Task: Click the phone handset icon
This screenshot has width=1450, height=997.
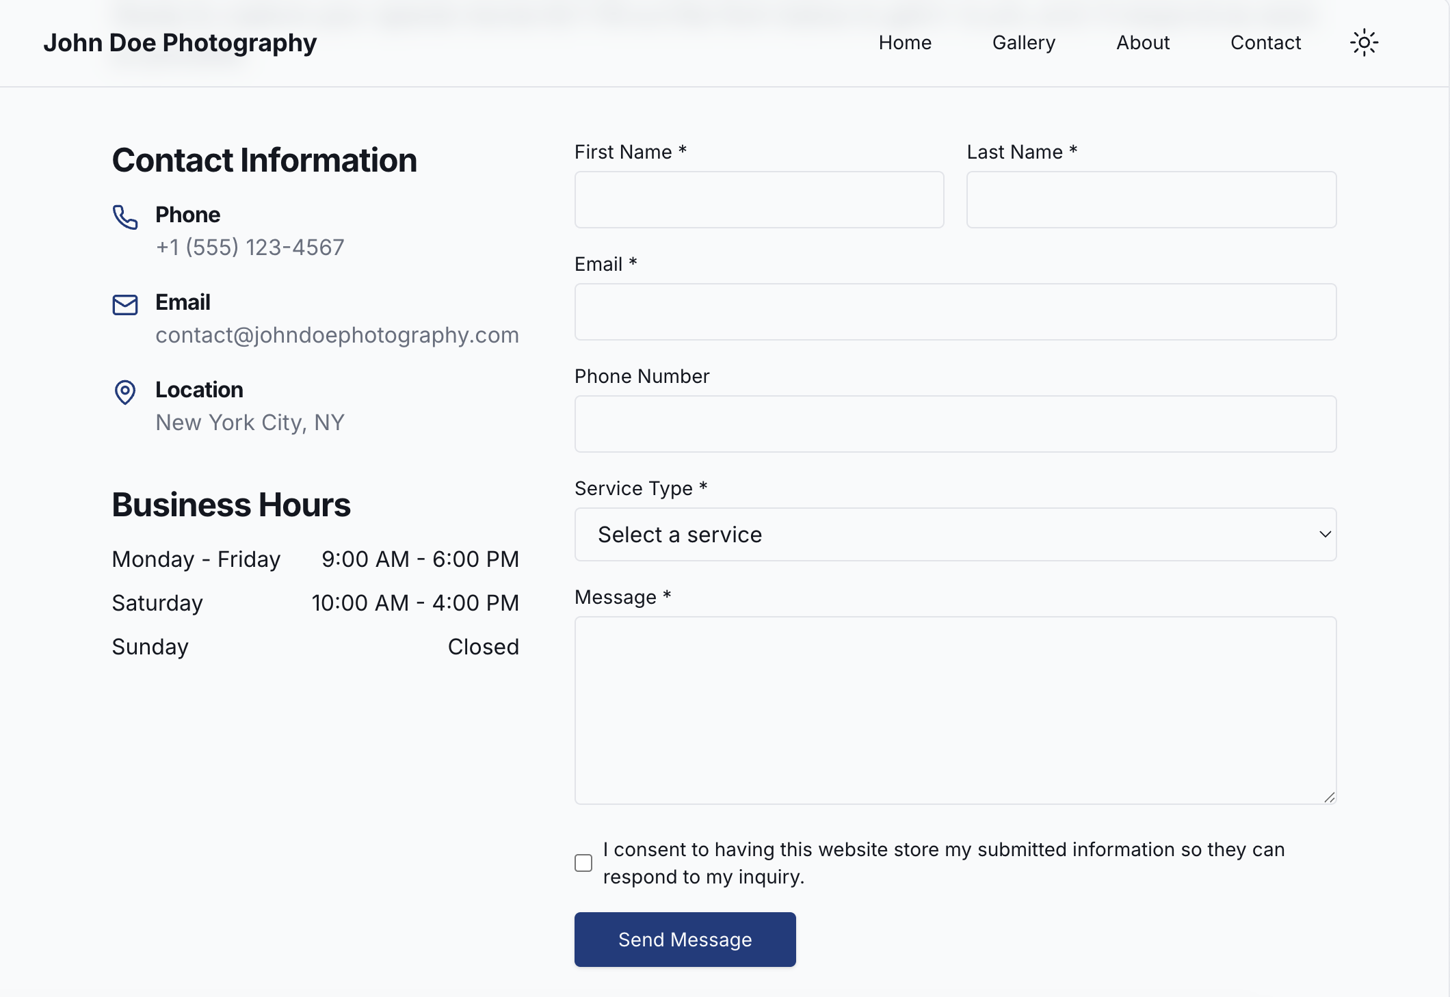Action: click(125, 217)
